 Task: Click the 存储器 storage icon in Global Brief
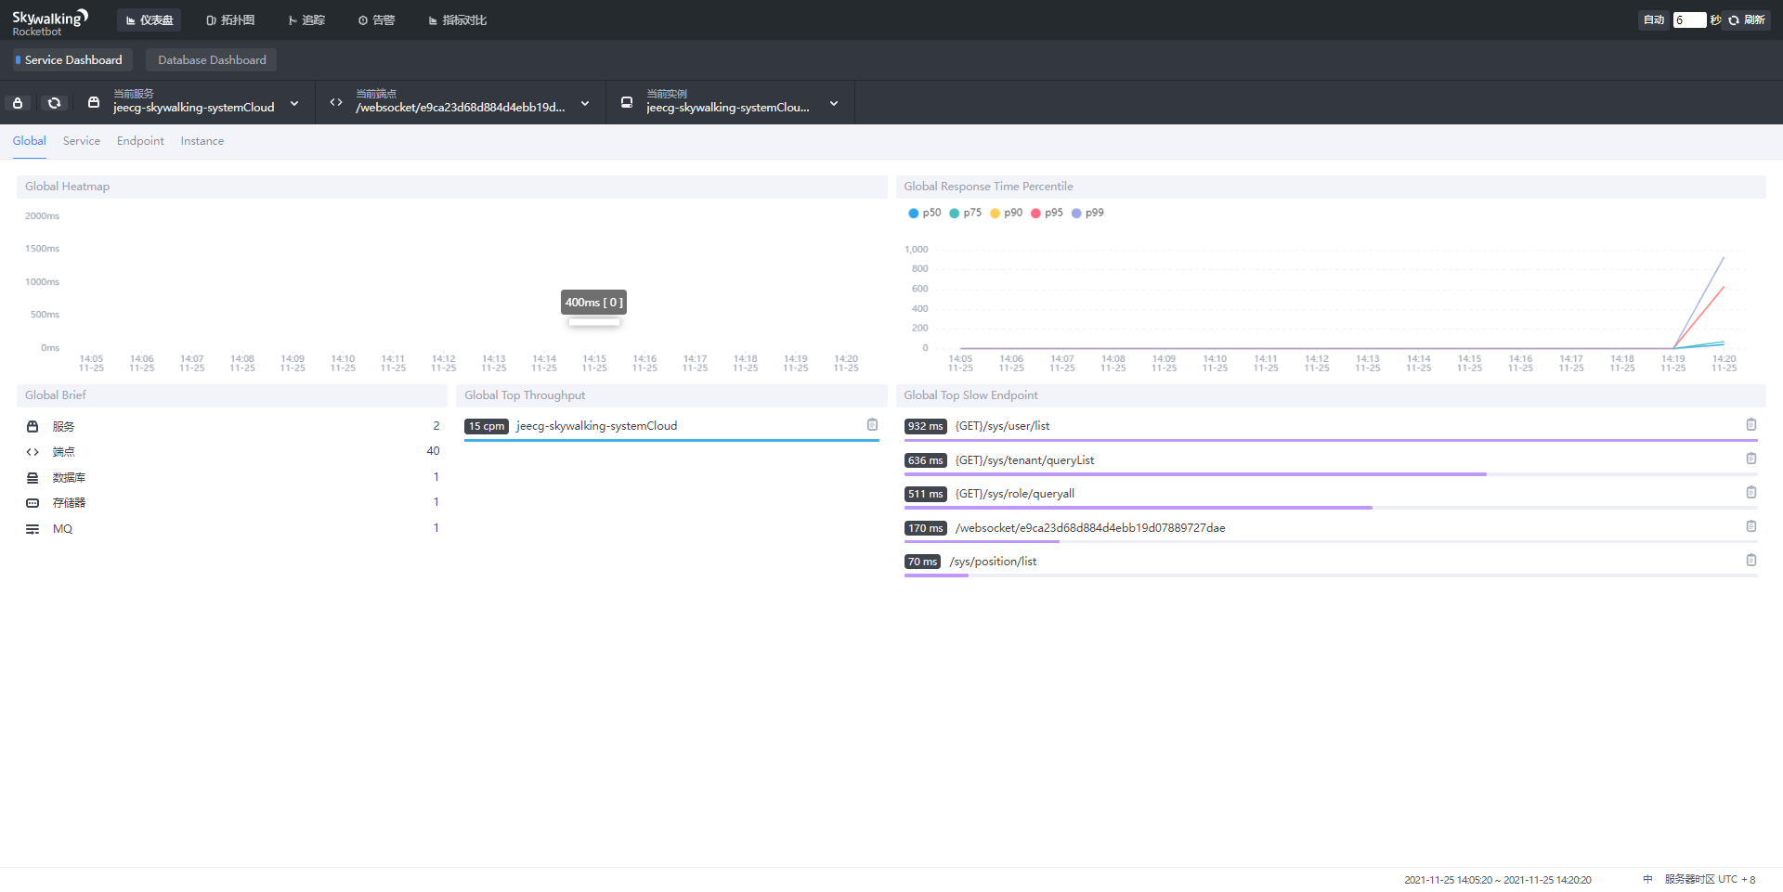click(x=33, y=503)
